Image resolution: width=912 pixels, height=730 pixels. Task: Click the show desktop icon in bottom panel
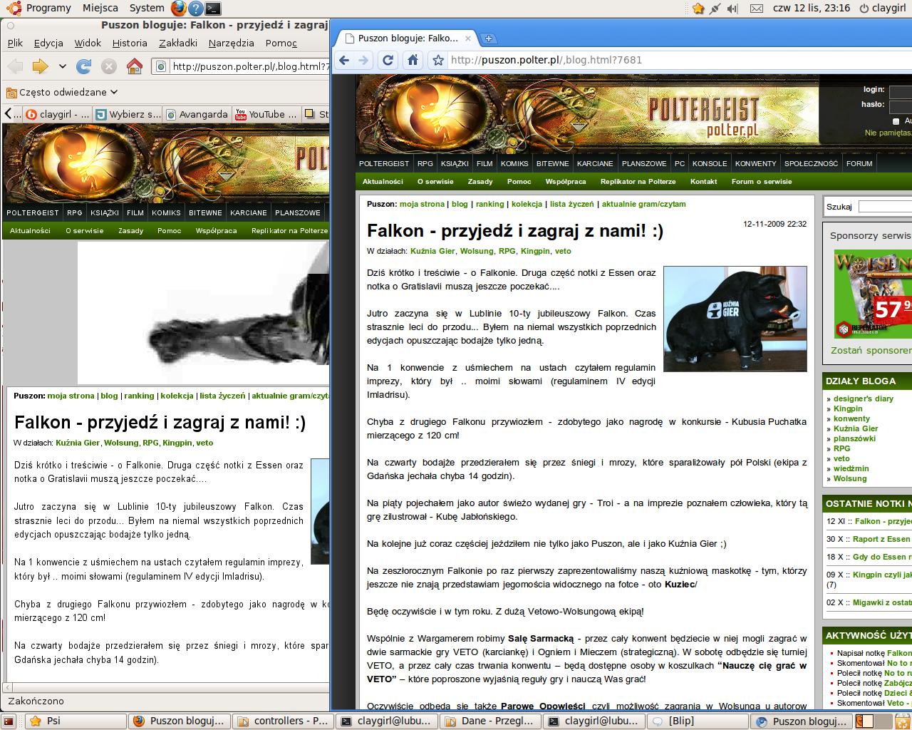[x=9, y=721]
